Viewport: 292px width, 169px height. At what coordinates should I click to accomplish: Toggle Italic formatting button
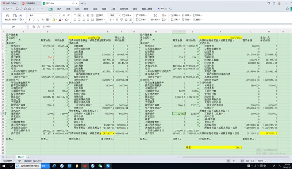click(34, 20)
